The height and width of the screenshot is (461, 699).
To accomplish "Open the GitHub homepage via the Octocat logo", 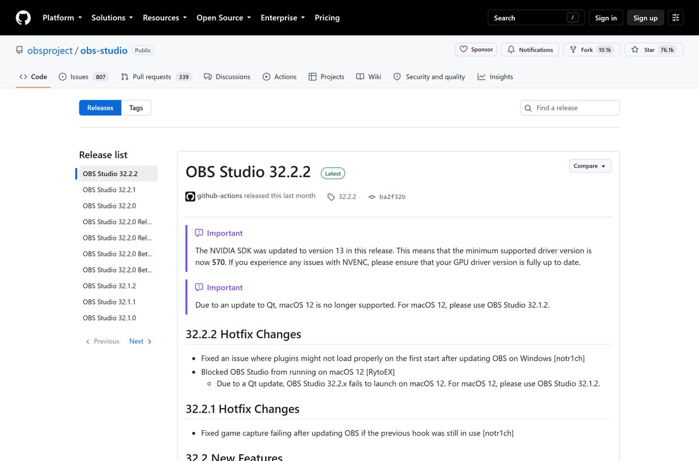I will tap(23, 17).
